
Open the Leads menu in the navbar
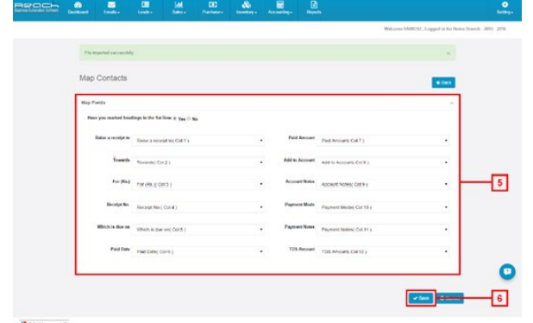(x=145, y=8)
